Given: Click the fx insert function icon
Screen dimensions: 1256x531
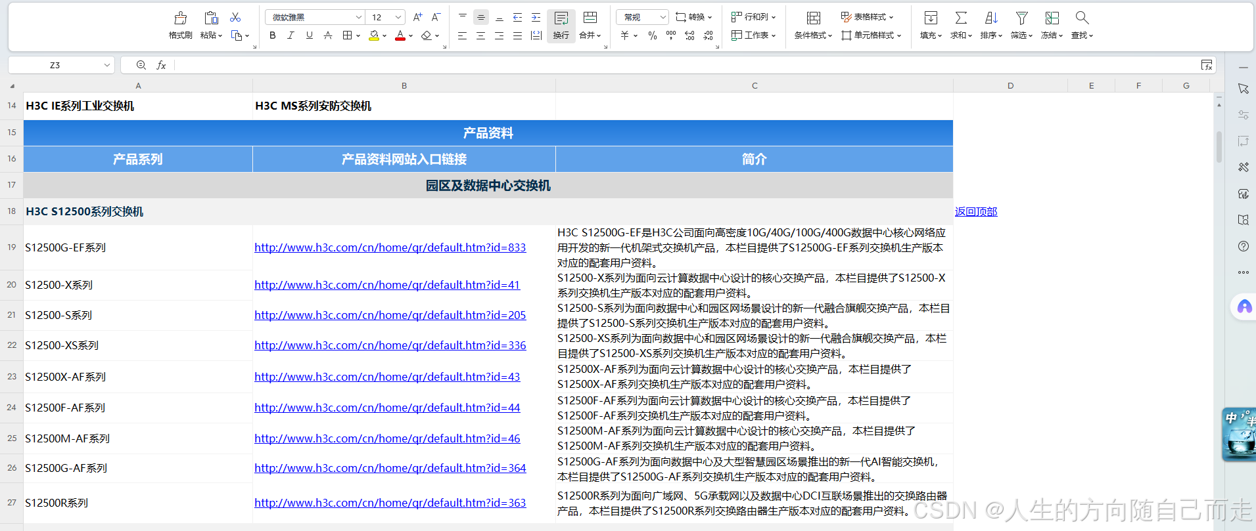Looking at the screenshot, I should tap(162, 65).
